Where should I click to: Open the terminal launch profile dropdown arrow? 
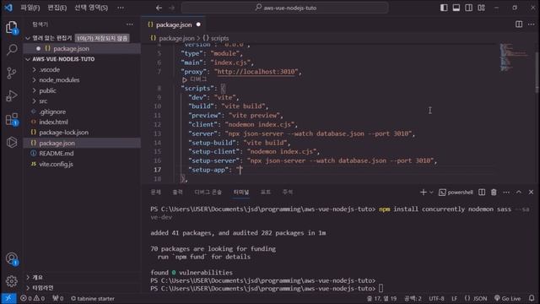click(x=431, y=193)
